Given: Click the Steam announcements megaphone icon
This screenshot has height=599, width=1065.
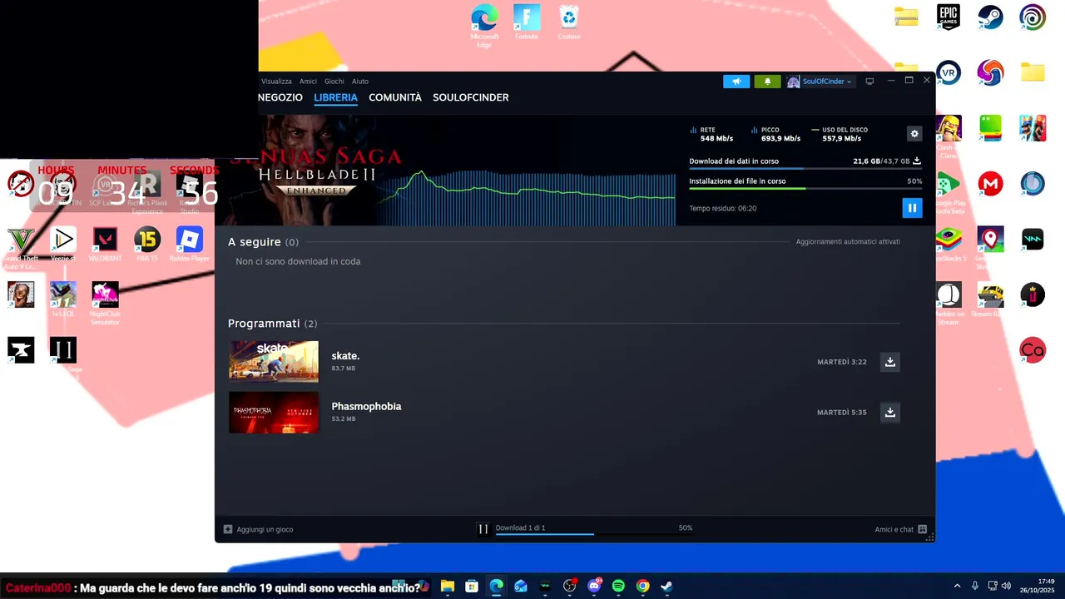Looking at the screenshot, I should [736, 82].
